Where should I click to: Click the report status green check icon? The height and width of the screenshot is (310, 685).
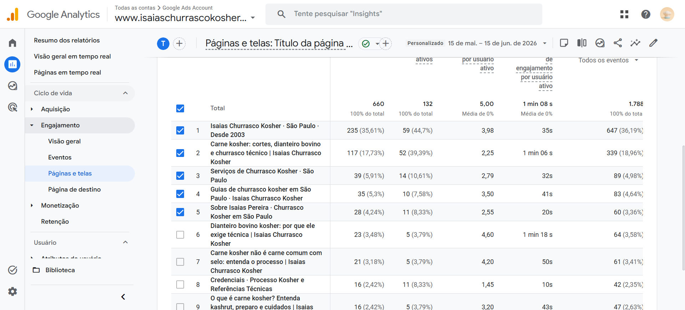click(x=366, y=44)
